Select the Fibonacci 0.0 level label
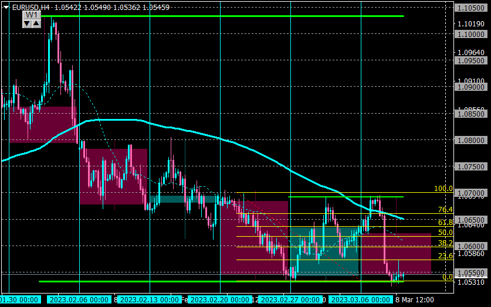This screenshot has height=307, width=491. 447,277
